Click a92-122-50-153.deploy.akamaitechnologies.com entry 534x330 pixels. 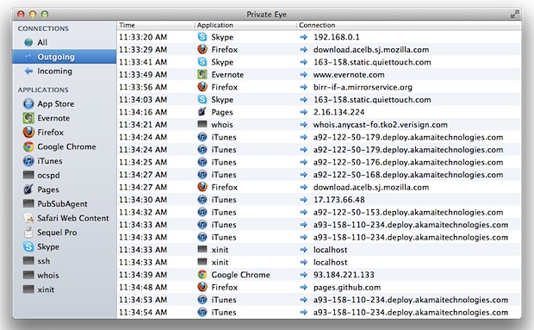coord(408,212)
